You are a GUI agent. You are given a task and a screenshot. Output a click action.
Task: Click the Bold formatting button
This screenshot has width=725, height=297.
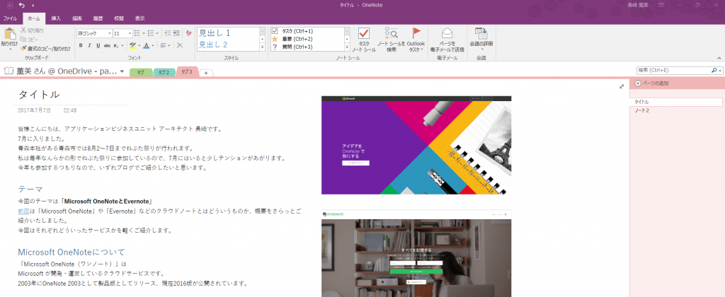(80, 45)
